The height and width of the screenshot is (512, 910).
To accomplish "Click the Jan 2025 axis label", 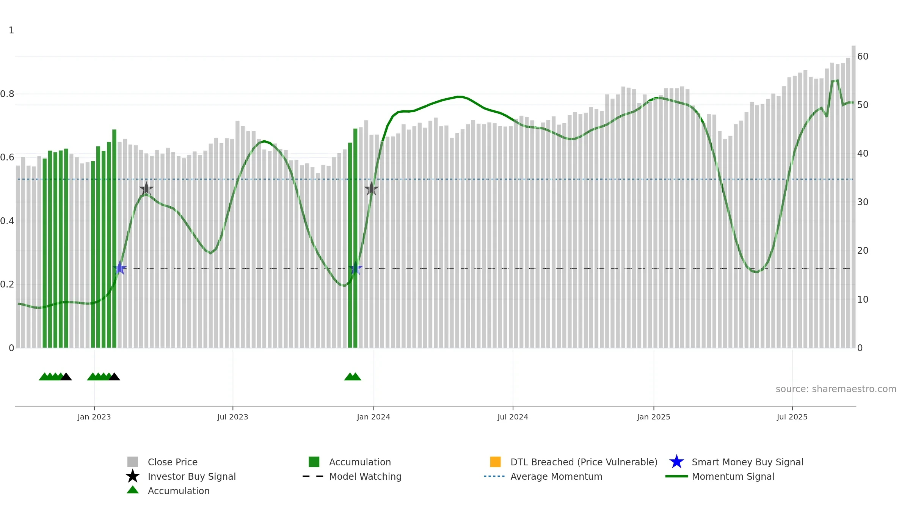I will (653, 417).
